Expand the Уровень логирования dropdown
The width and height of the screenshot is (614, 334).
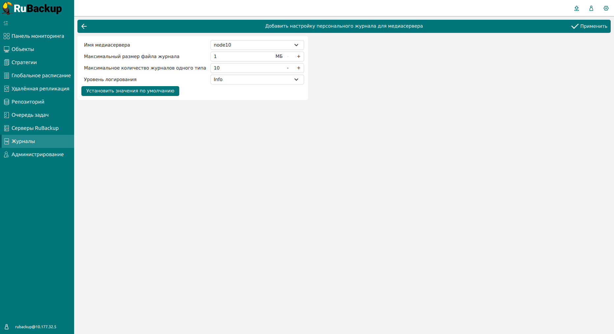click(x=257, y=80)
